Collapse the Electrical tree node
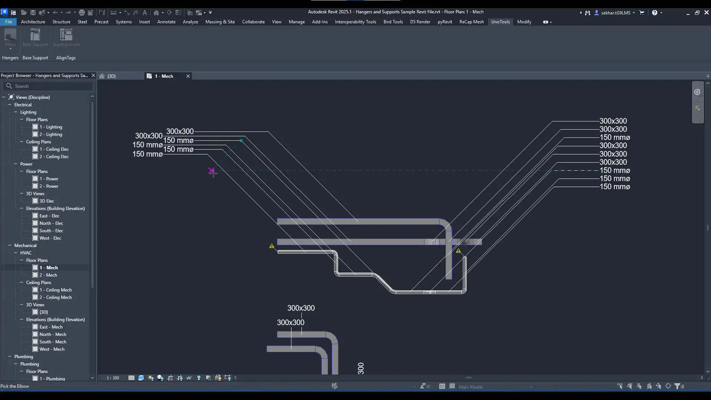Viewport: 711px width, 400px height. 10,105
